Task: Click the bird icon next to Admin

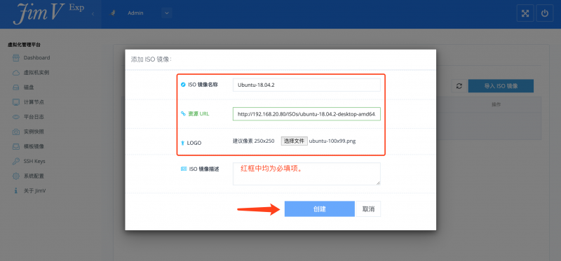Action: [x=113, y=13]
